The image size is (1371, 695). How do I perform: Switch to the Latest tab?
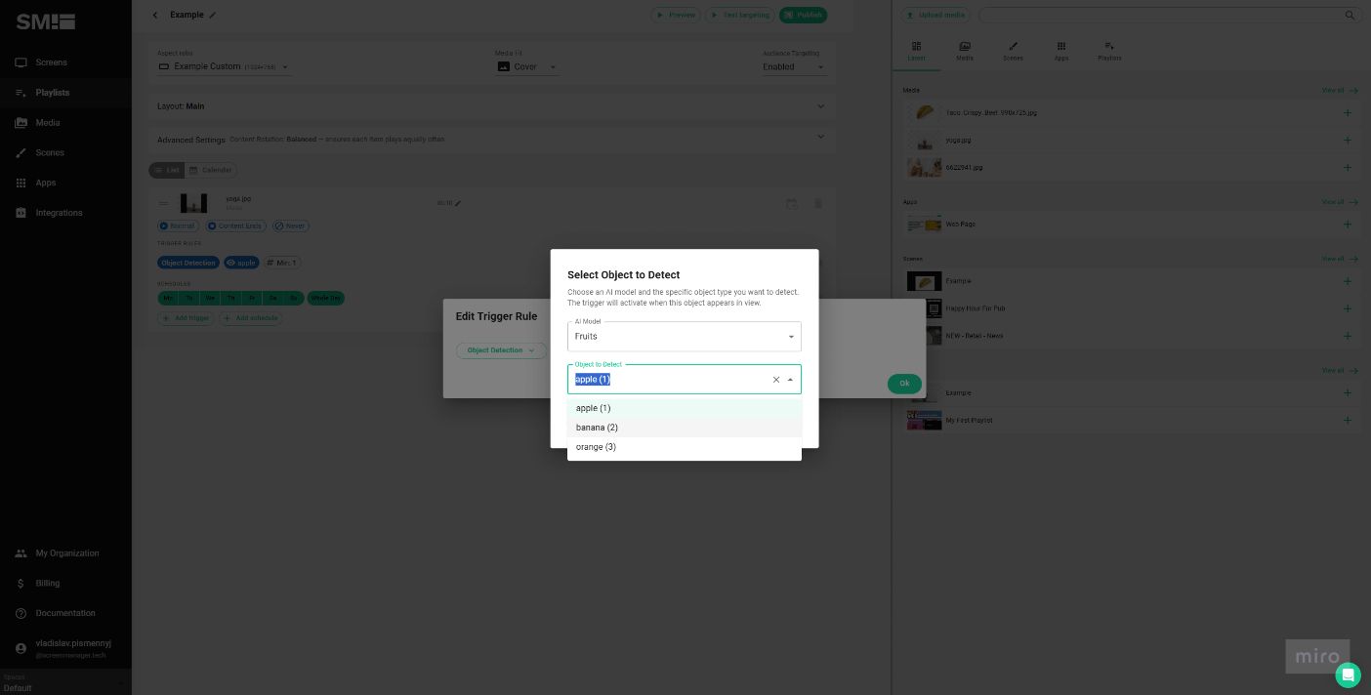click(x=916, y=49)
